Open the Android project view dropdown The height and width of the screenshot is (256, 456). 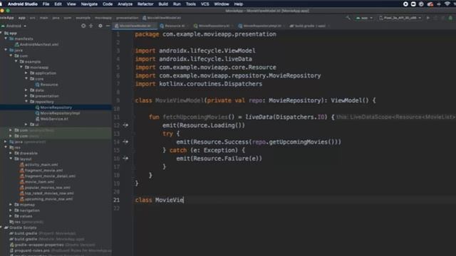(14, 26)
